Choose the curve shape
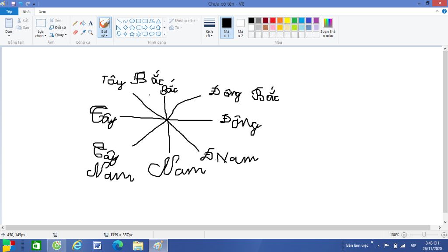Image resolution: width=448 pixels, height=252 pixels. pyautogui.click(x=126, y=21)
